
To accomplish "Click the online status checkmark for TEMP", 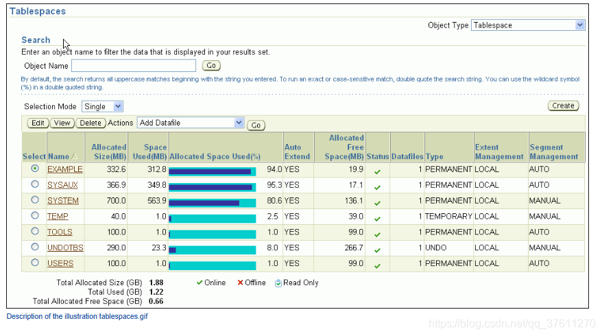I will (377, 219).
